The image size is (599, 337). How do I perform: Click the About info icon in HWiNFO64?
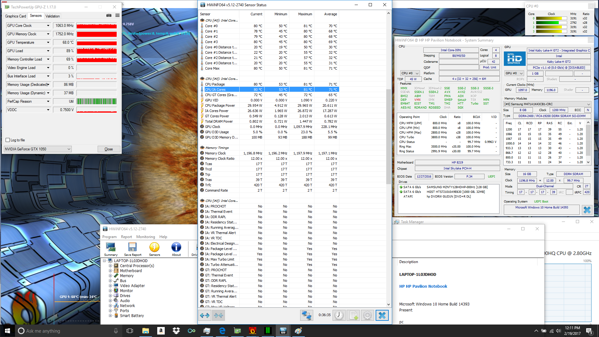pos(176,249)
